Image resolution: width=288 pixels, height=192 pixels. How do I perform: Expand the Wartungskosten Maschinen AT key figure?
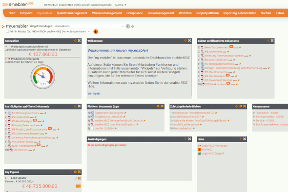coord(6,47)
